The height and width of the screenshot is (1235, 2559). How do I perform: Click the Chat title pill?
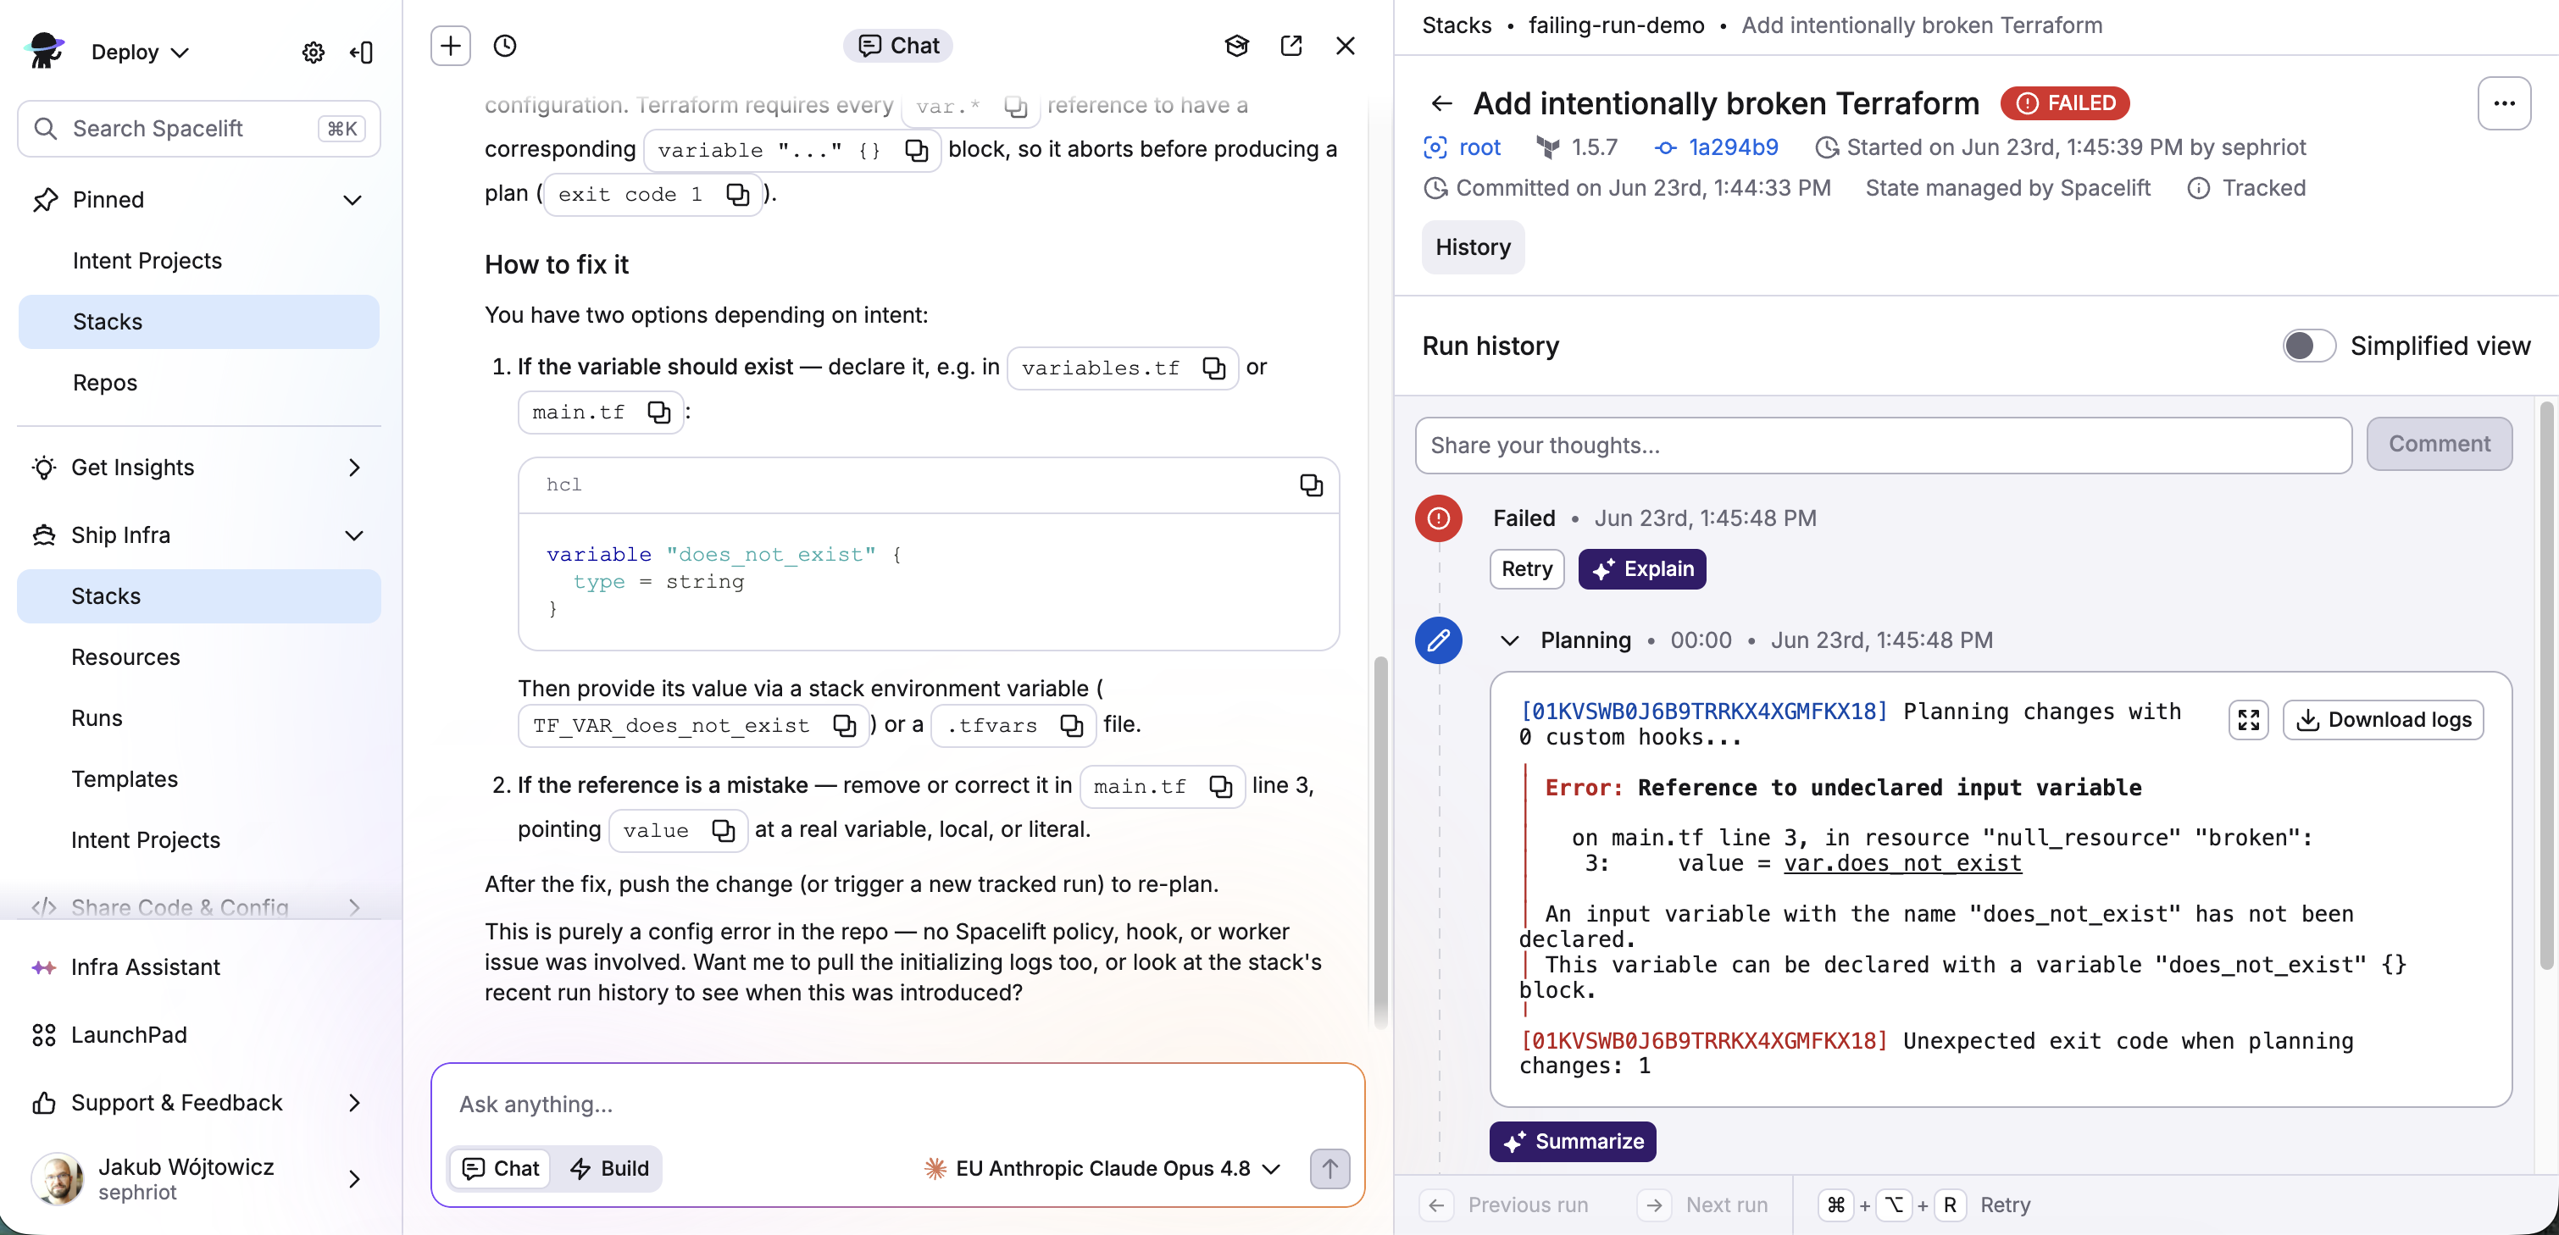[x=898, y=46]
